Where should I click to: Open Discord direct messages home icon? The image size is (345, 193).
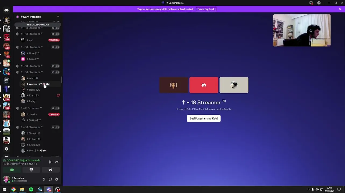(6, 10)
